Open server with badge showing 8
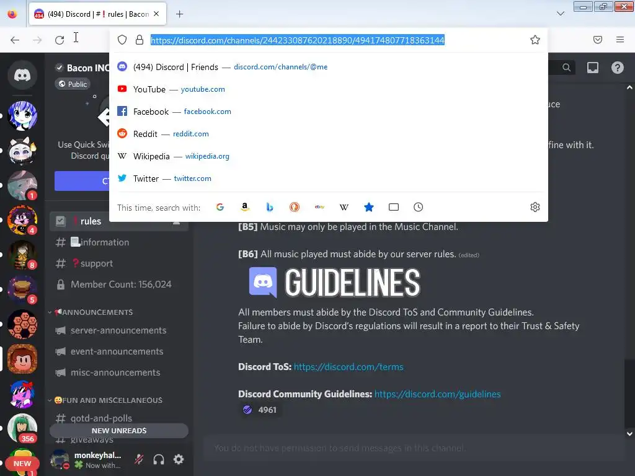Image resolution: width=635 pixels, height=476 pixels. point(22,255)
